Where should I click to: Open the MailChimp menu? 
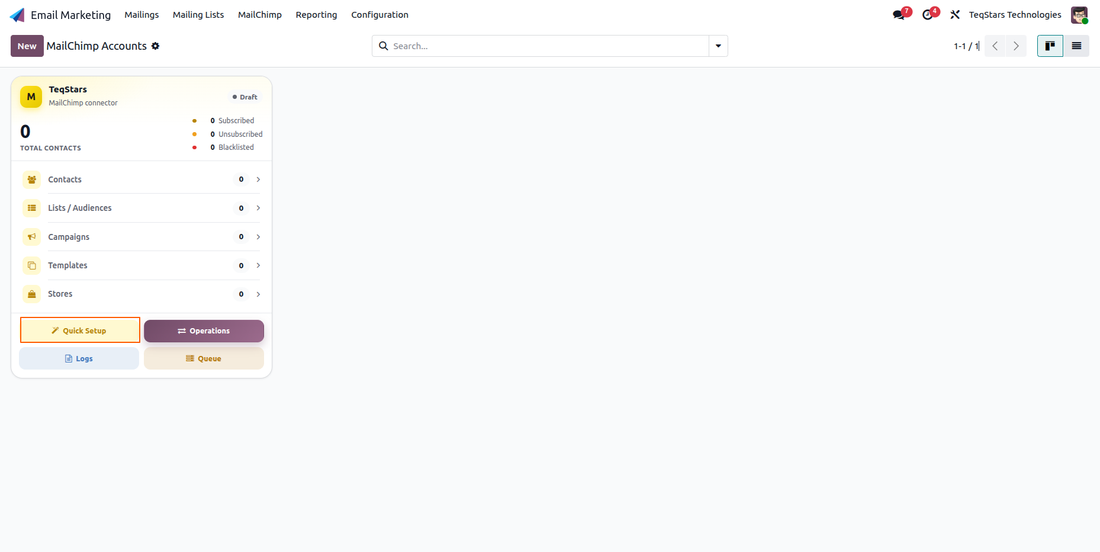[260, 15]
